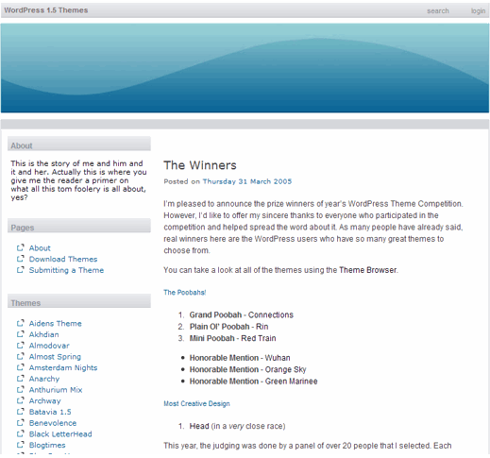Click the link icon beside Anarchy
Image resolution: width=490 pixels, height=458 pixels.
pyautogui.click(x=21, y=378)
